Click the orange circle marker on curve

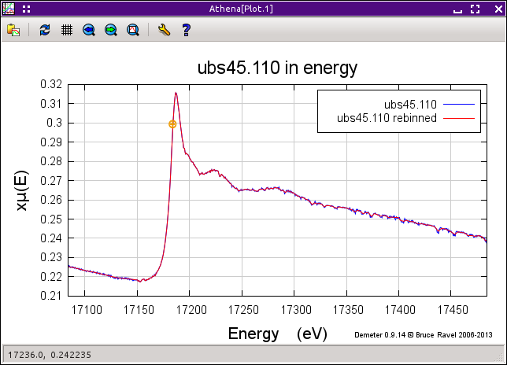click(x=172, y=124)
